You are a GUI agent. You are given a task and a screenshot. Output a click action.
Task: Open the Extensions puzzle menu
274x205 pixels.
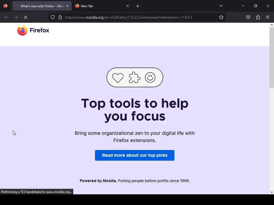[258, 17]
